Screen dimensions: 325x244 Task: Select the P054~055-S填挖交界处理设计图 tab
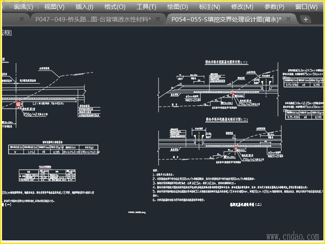pos(226,19)
